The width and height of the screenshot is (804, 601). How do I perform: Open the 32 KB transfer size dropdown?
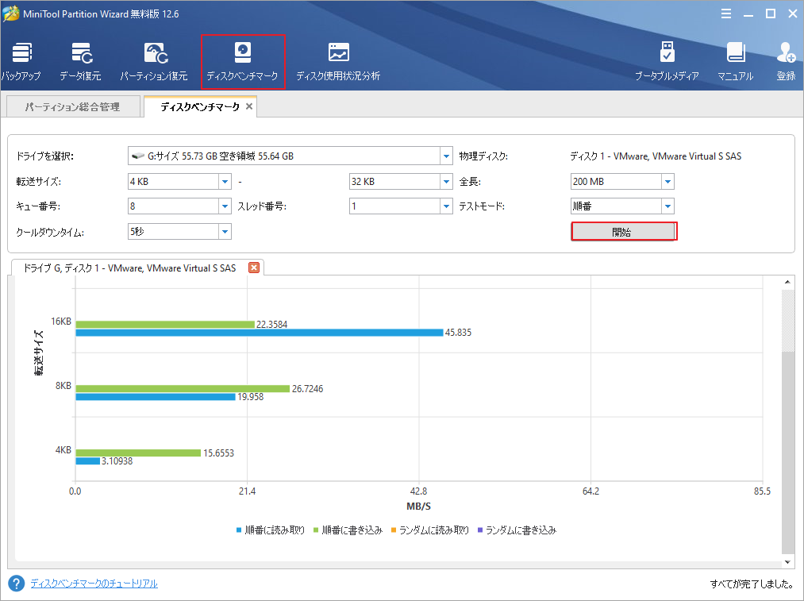coord(446,182)
